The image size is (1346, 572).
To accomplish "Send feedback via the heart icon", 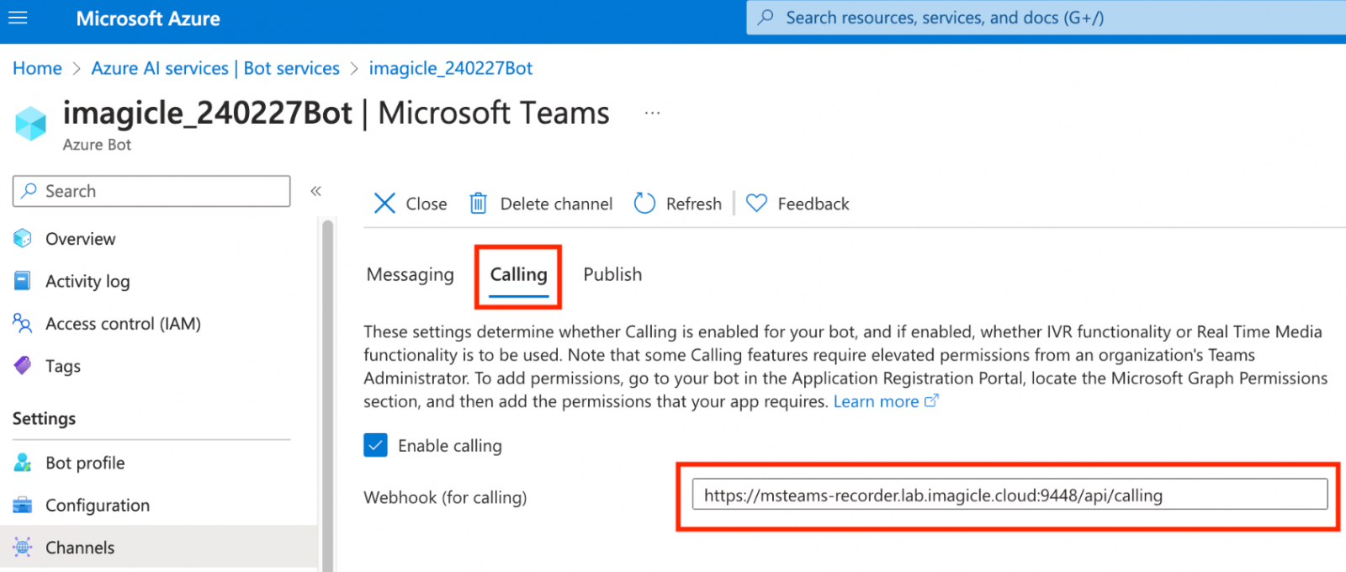I will point(757,204).
